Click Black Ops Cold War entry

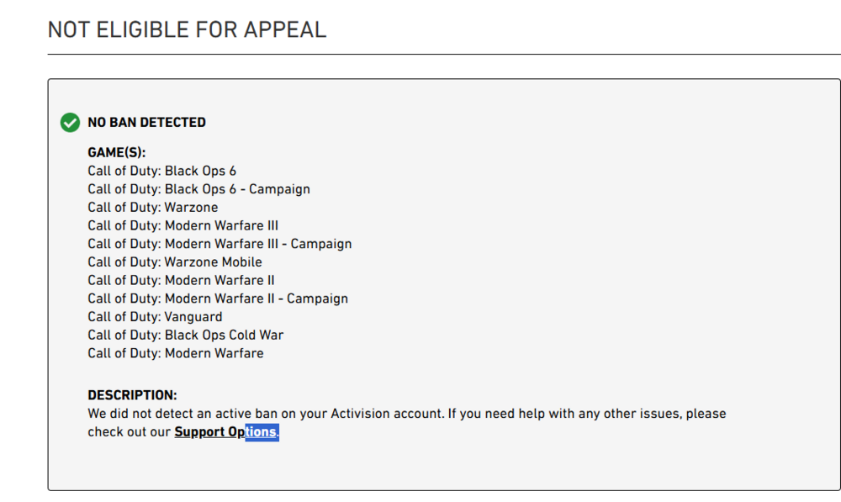point(186,335)
